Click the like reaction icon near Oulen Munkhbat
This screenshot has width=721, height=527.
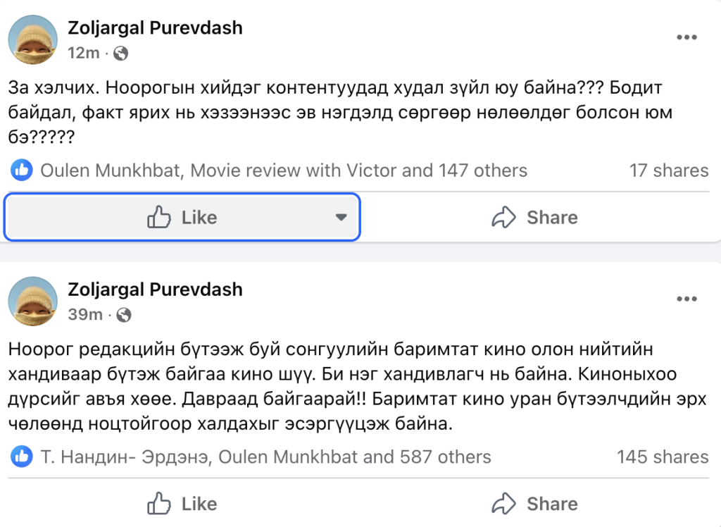(x=22, y=170)
